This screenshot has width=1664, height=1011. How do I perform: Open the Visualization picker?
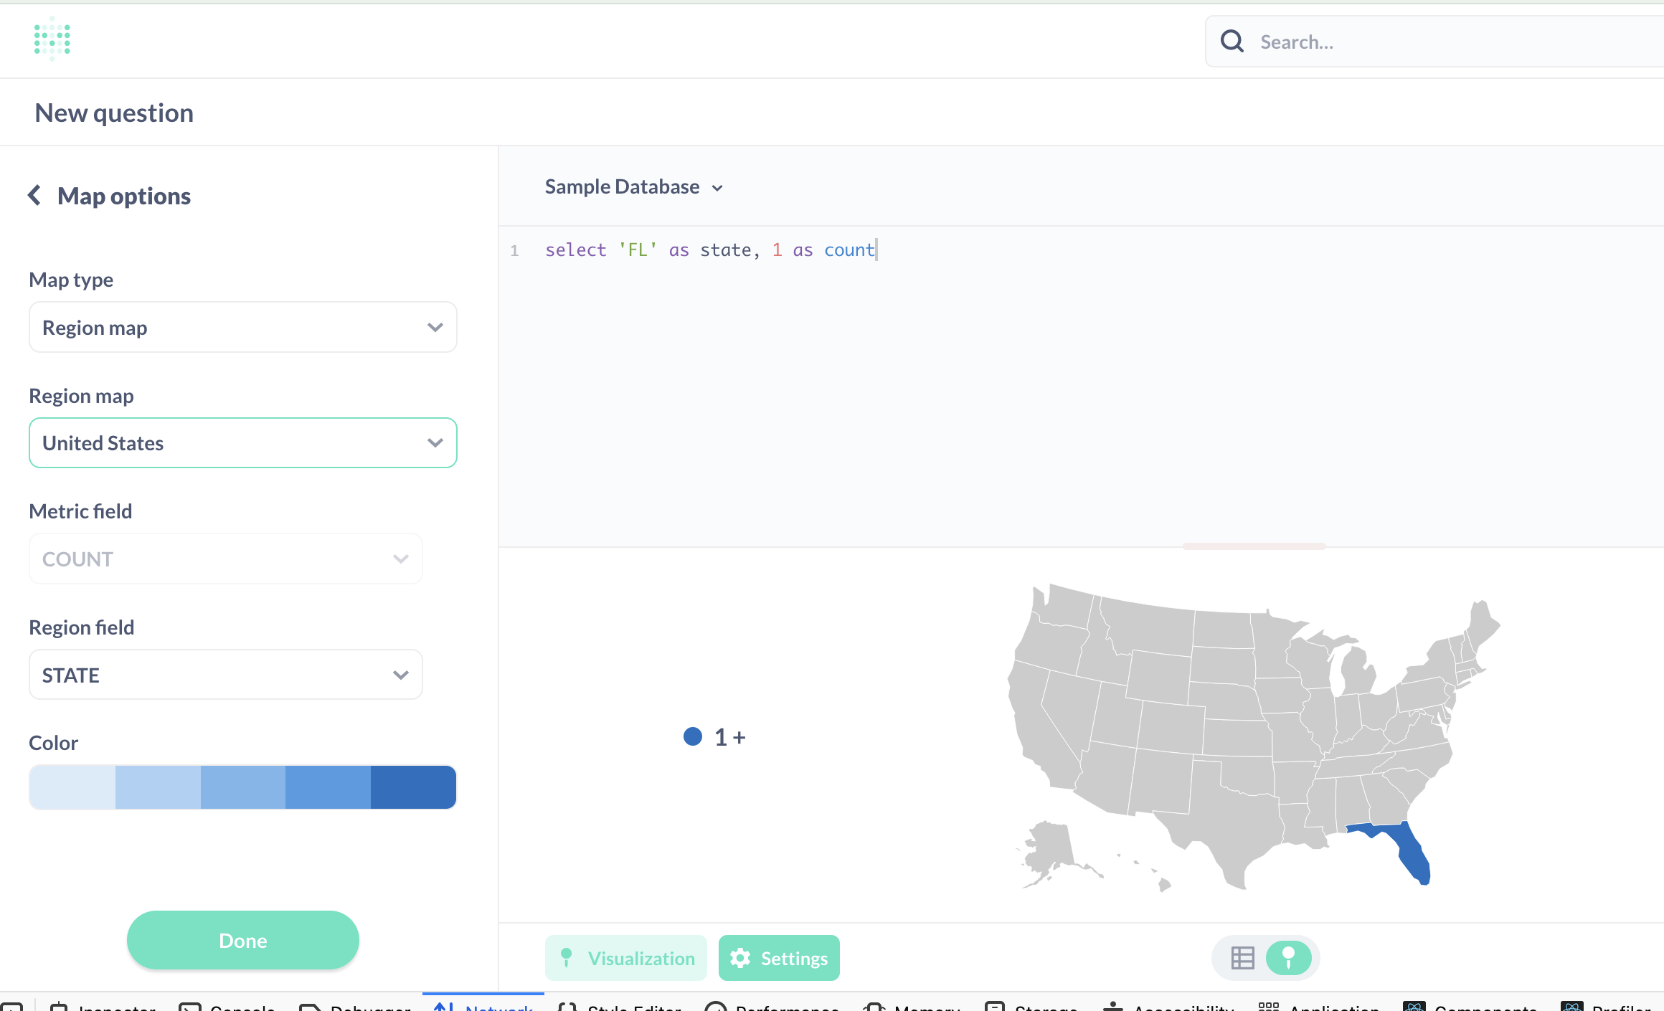pyautogui.click(x=625, y=957)
